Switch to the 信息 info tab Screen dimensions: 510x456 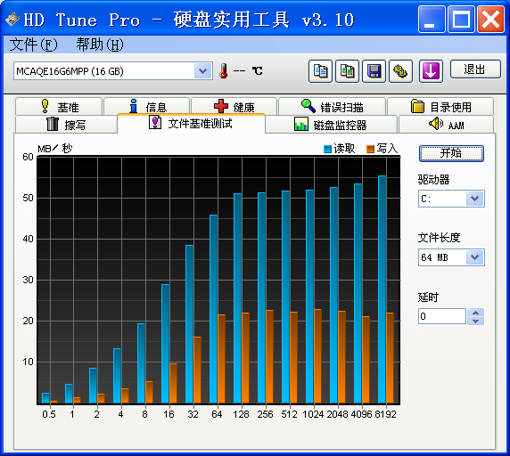point(147,106)
